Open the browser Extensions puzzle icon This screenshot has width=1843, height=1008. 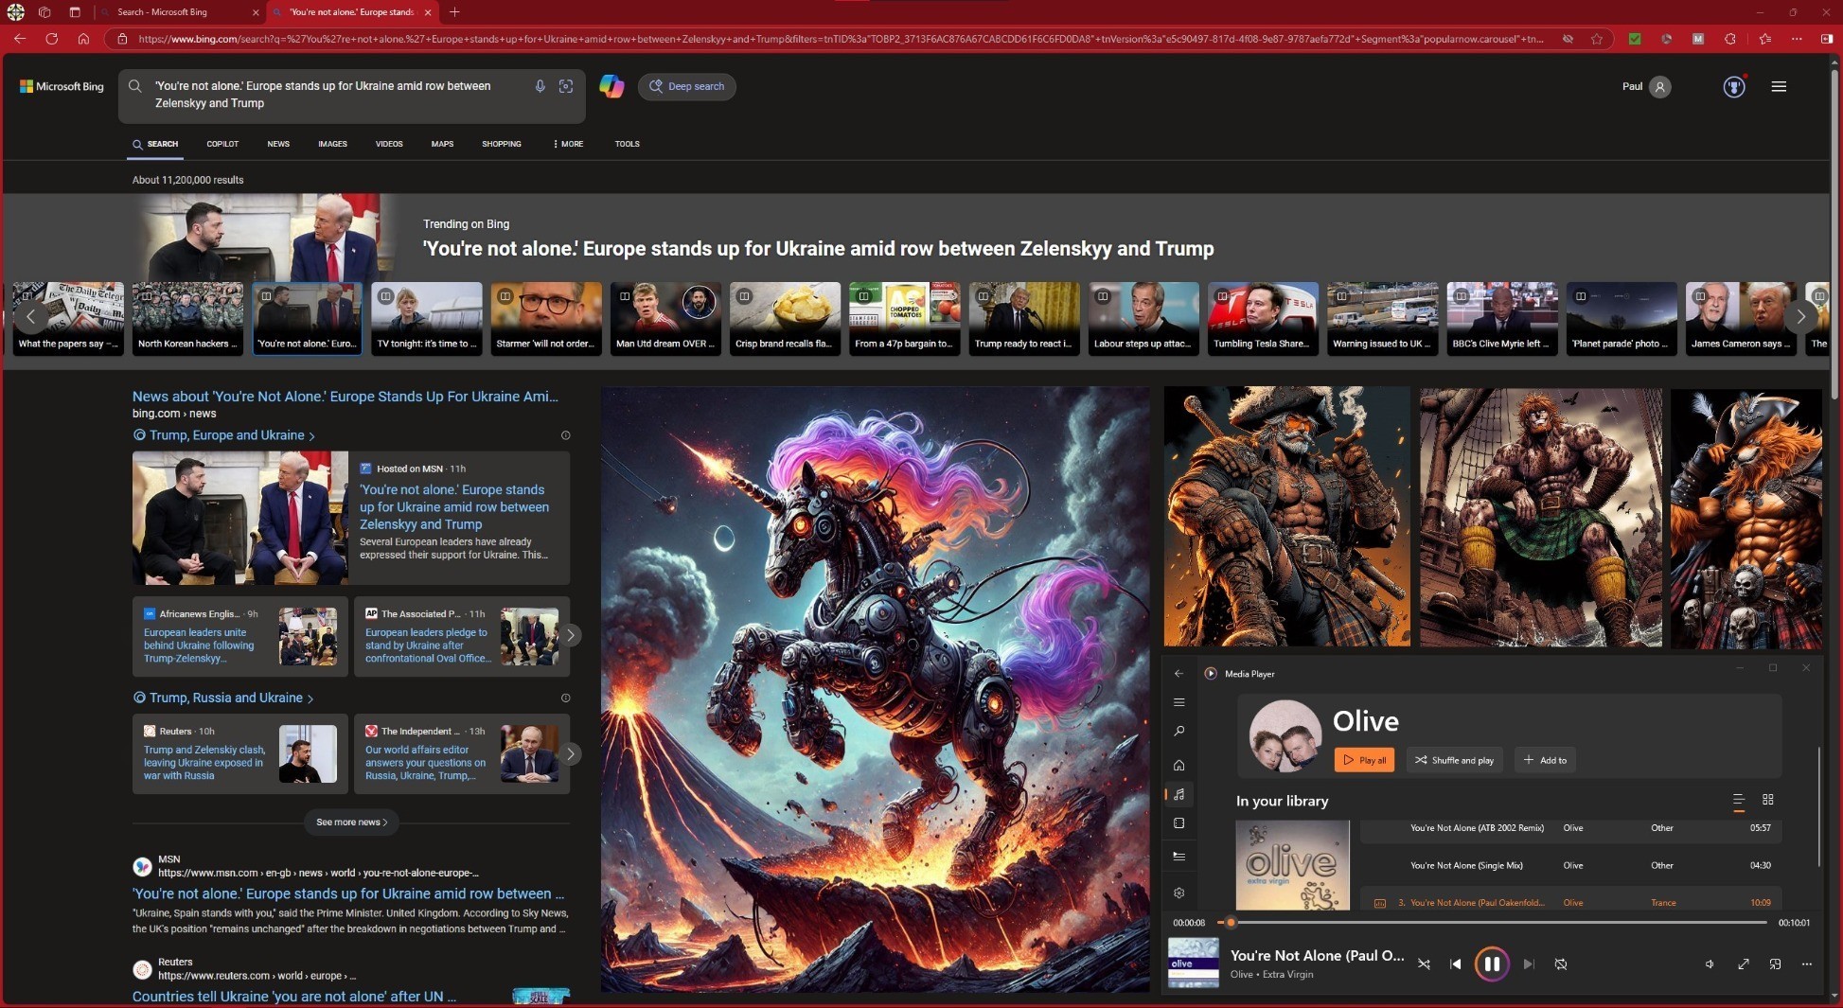point(1730,39)
